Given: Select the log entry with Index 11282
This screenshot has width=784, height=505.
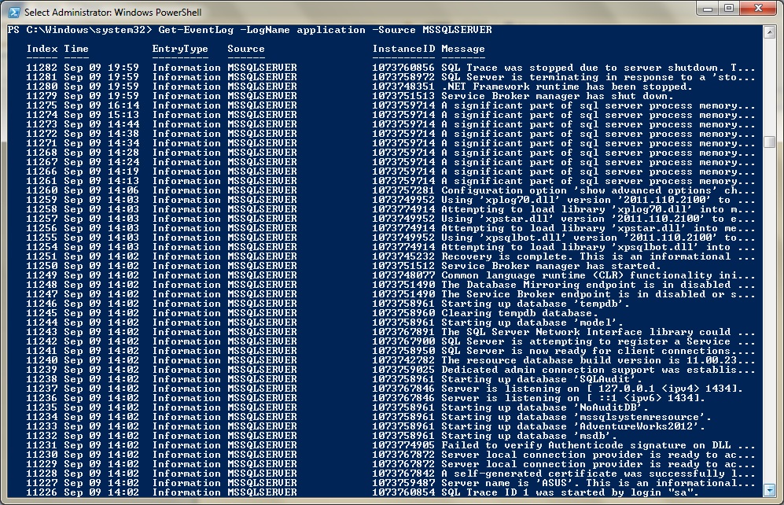Looking at the screenshot, I should pyautogui.click(x=236, y=67).
